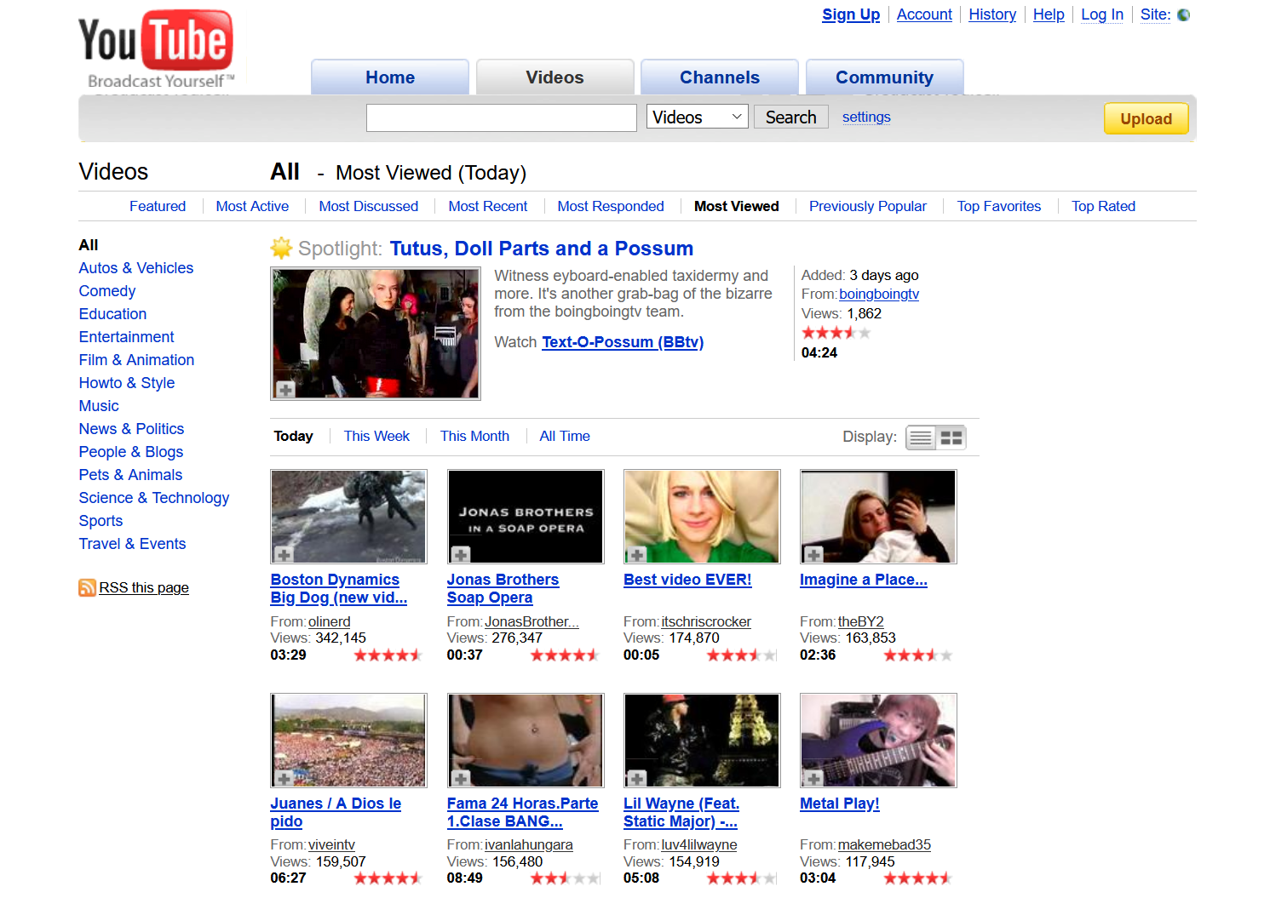
Task: Open the Videos search type dropdown
Action: (698, 117)
